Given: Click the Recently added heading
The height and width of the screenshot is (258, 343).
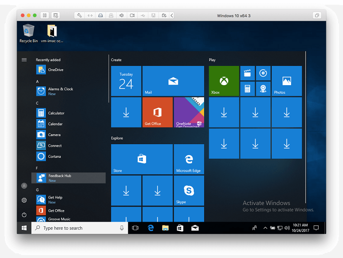Looking at the screenshot, I should coord(48,60).
